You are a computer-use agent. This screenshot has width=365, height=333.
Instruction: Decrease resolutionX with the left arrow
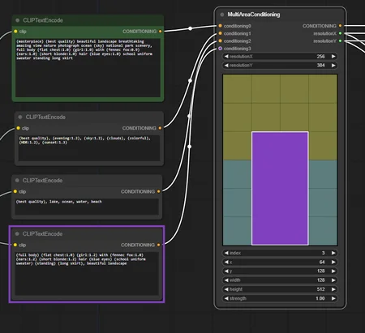click(226, 56)
